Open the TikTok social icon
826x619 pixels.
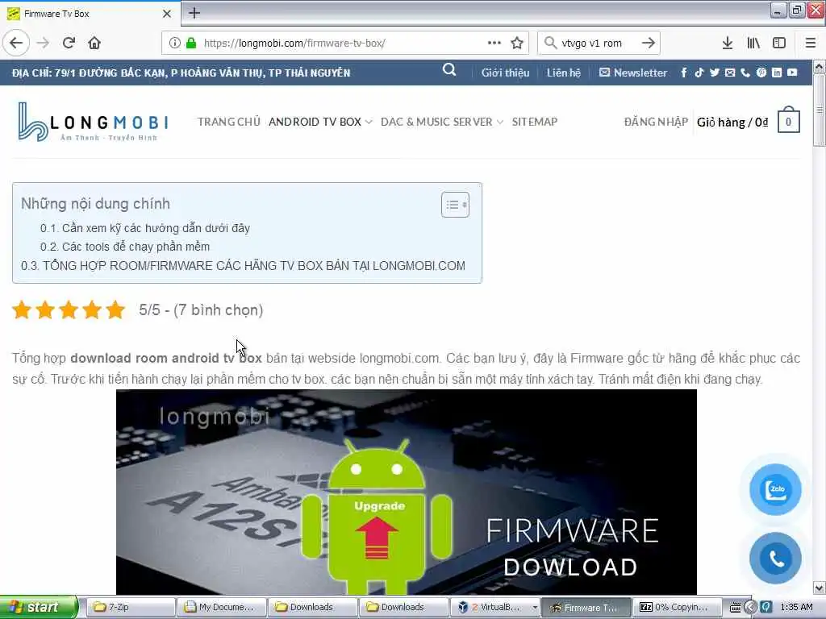[699, 73]
